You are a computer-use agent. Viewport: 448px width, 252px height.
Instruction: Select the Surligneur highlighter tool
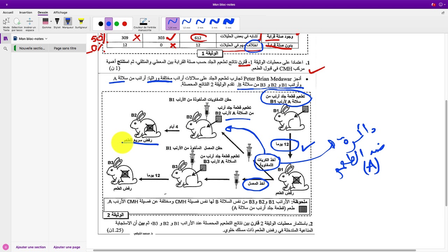tap(81, 23)
